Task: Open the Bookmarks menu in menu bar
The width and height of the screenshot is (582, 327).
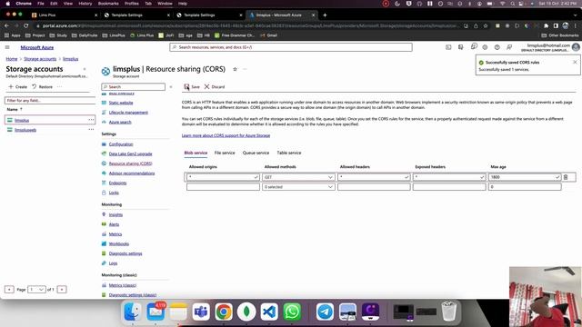Action: pos(108,4)
